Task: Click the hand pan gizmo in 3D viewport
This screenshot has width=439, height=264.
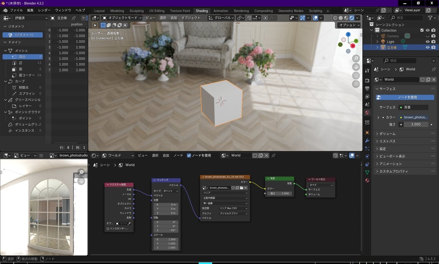Action: point(356,67)
